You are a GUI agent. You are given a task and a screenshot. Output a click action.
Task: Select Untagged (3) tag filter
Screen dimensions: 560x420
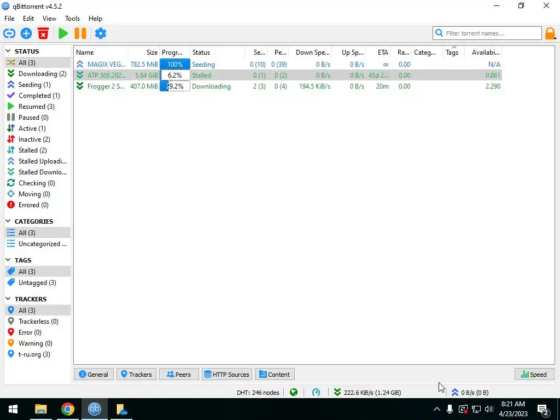tap(38, 283)
